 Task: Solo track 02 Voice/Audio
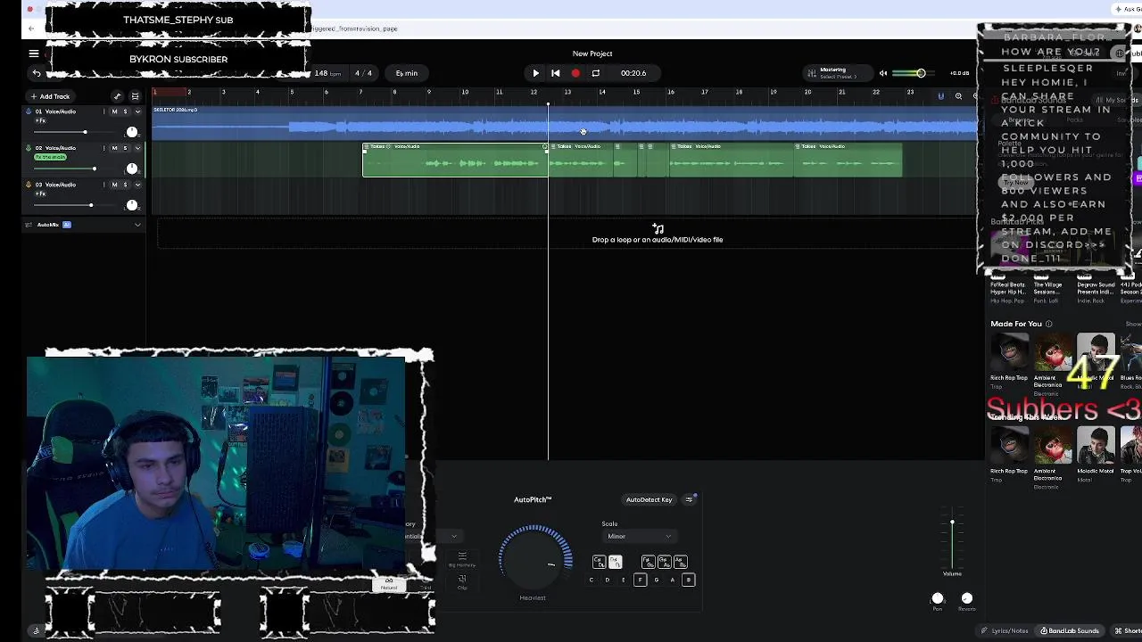[x=125, y=148]
